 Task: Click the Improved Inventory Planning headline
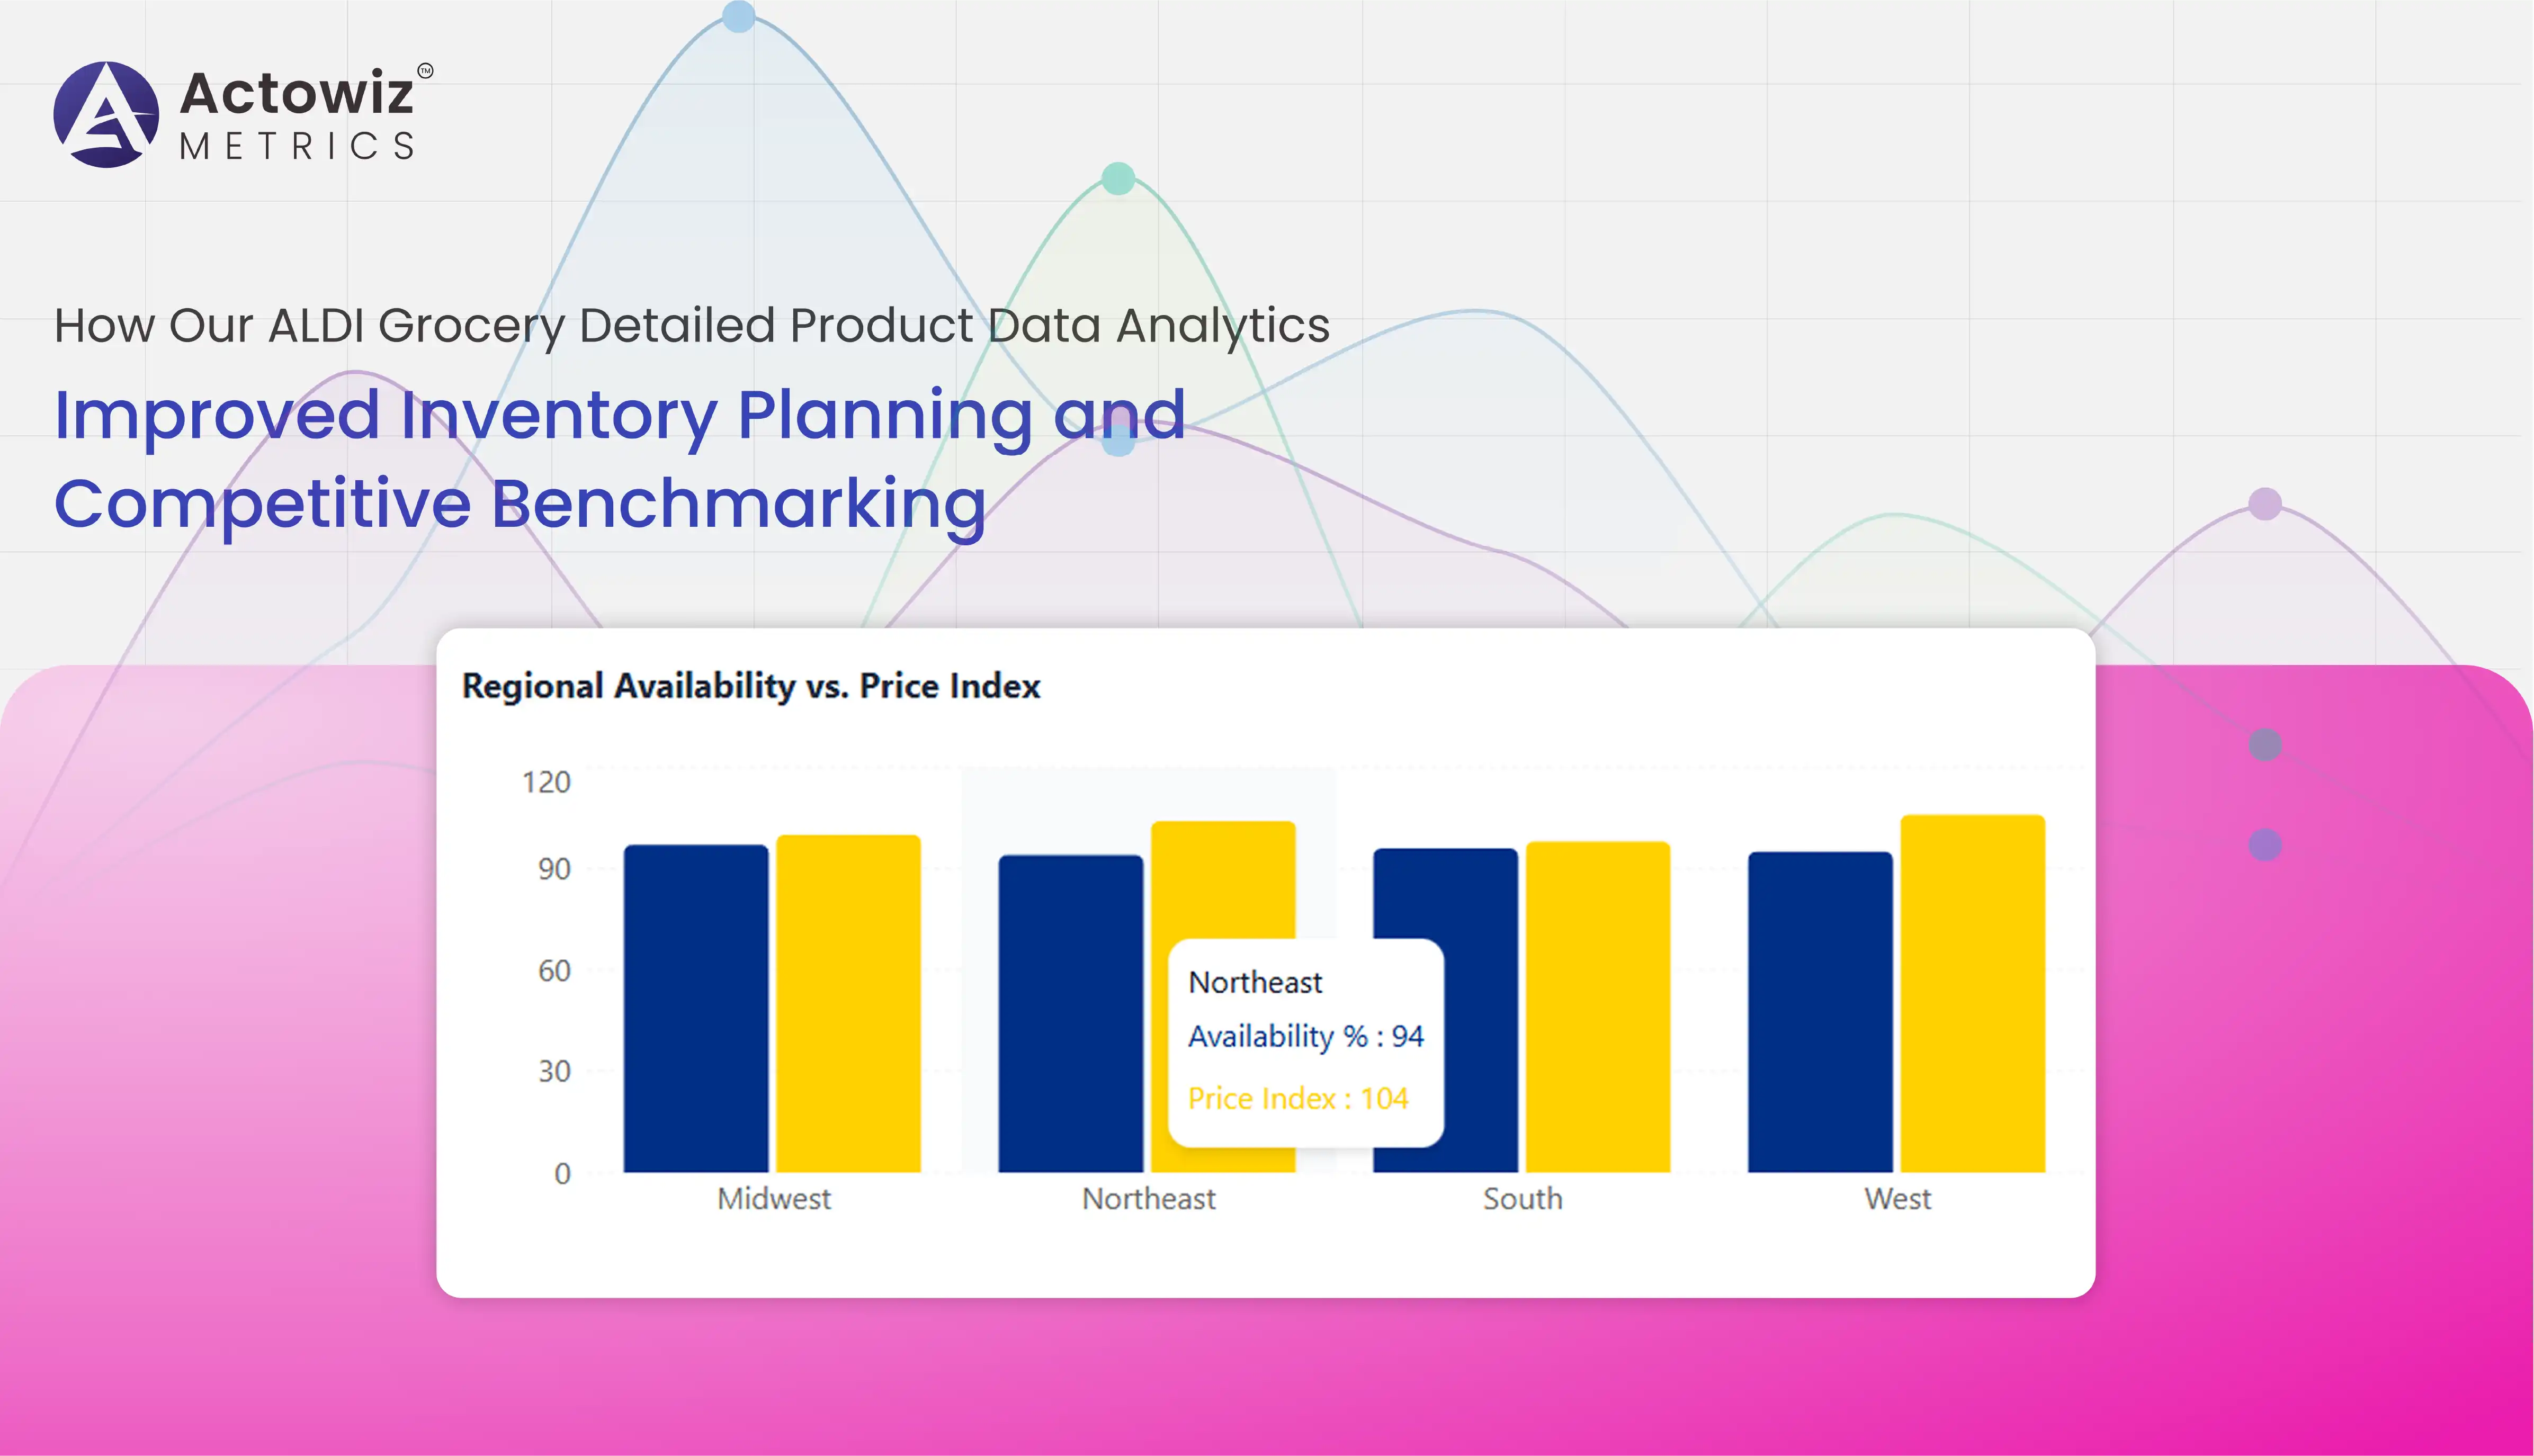point(620,458)
